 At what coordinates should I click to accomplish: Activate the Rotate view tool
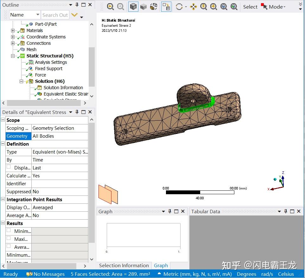(179, 7)
